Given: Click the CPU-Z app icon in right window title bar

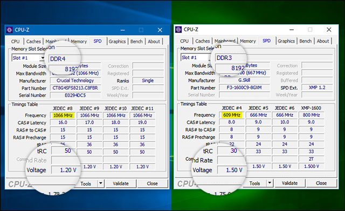Looking at the screenshot, I should click(x=178, y=29).
